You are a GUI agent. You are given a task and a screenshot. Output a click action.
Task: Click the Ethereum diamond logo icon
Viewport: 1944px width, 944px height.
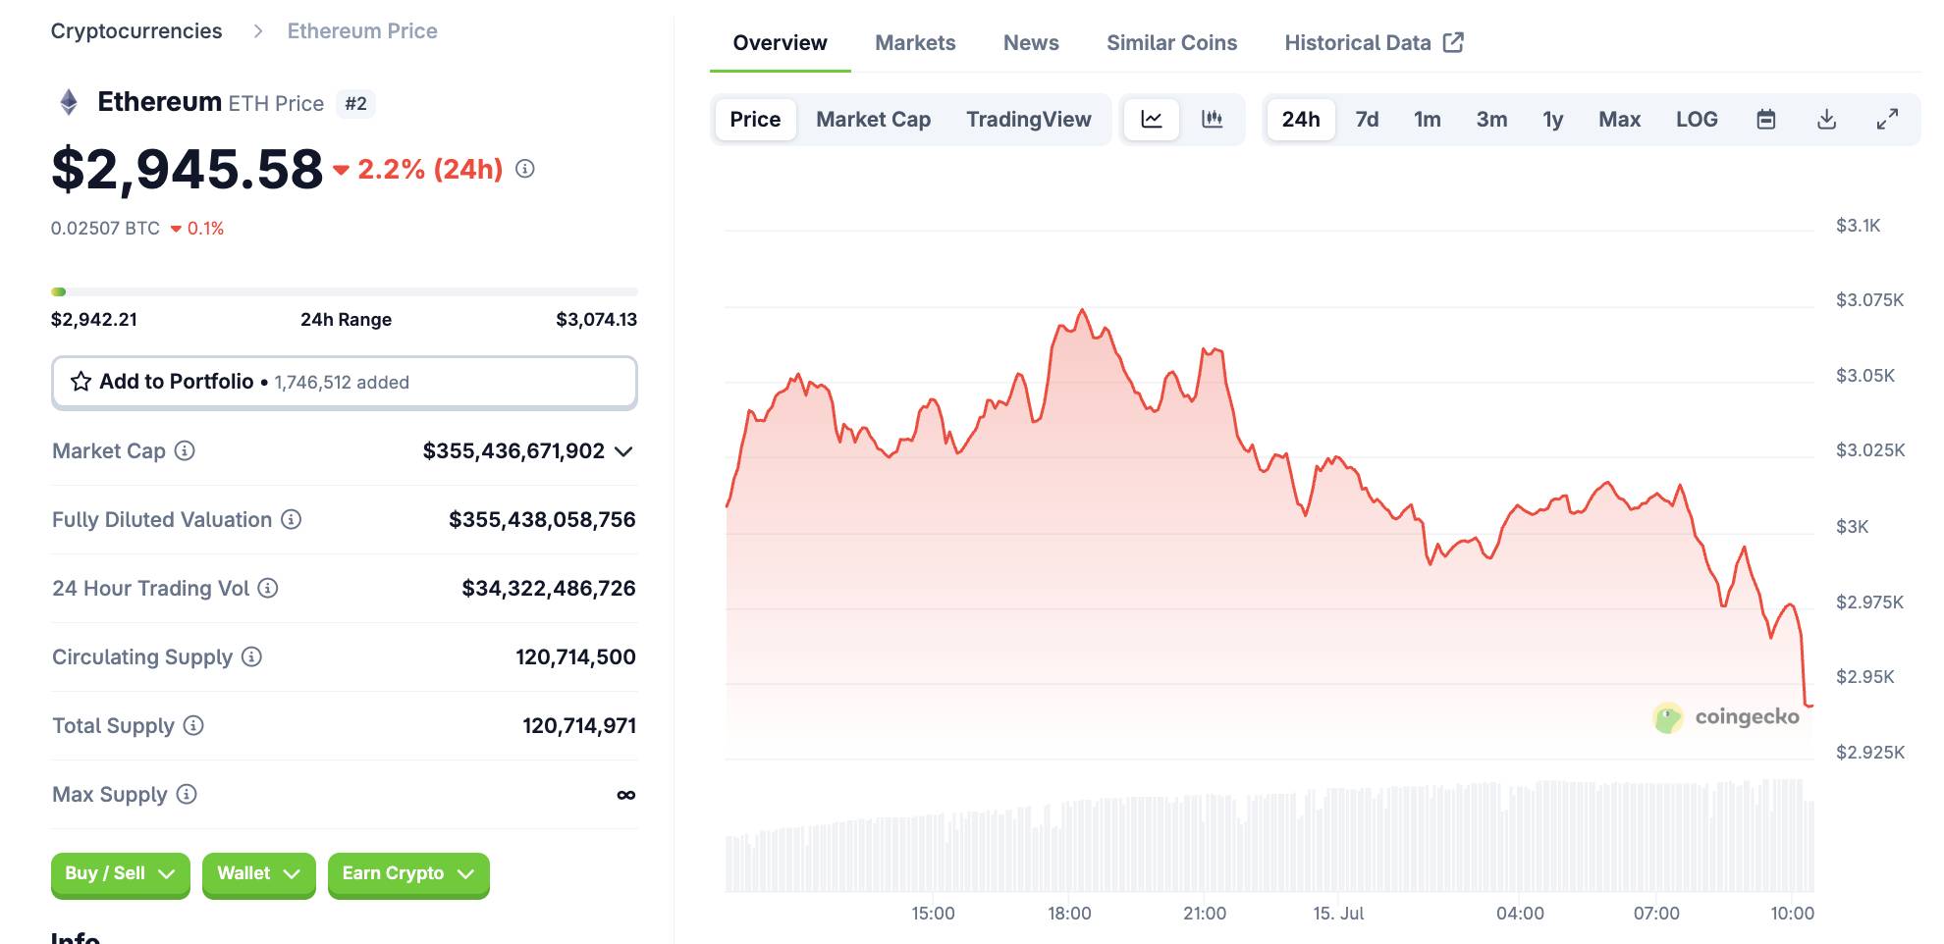(69, 102)
